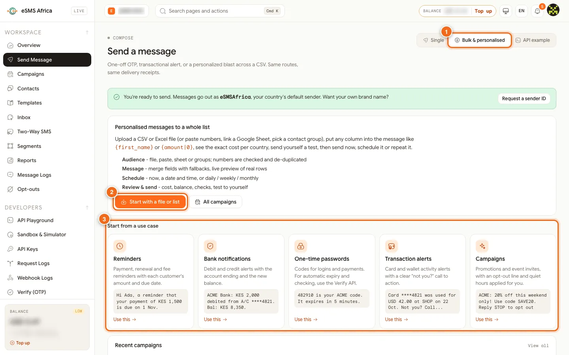569x355 pixels.
Task: Switch to the Single tab
Action: pos(433,40)
